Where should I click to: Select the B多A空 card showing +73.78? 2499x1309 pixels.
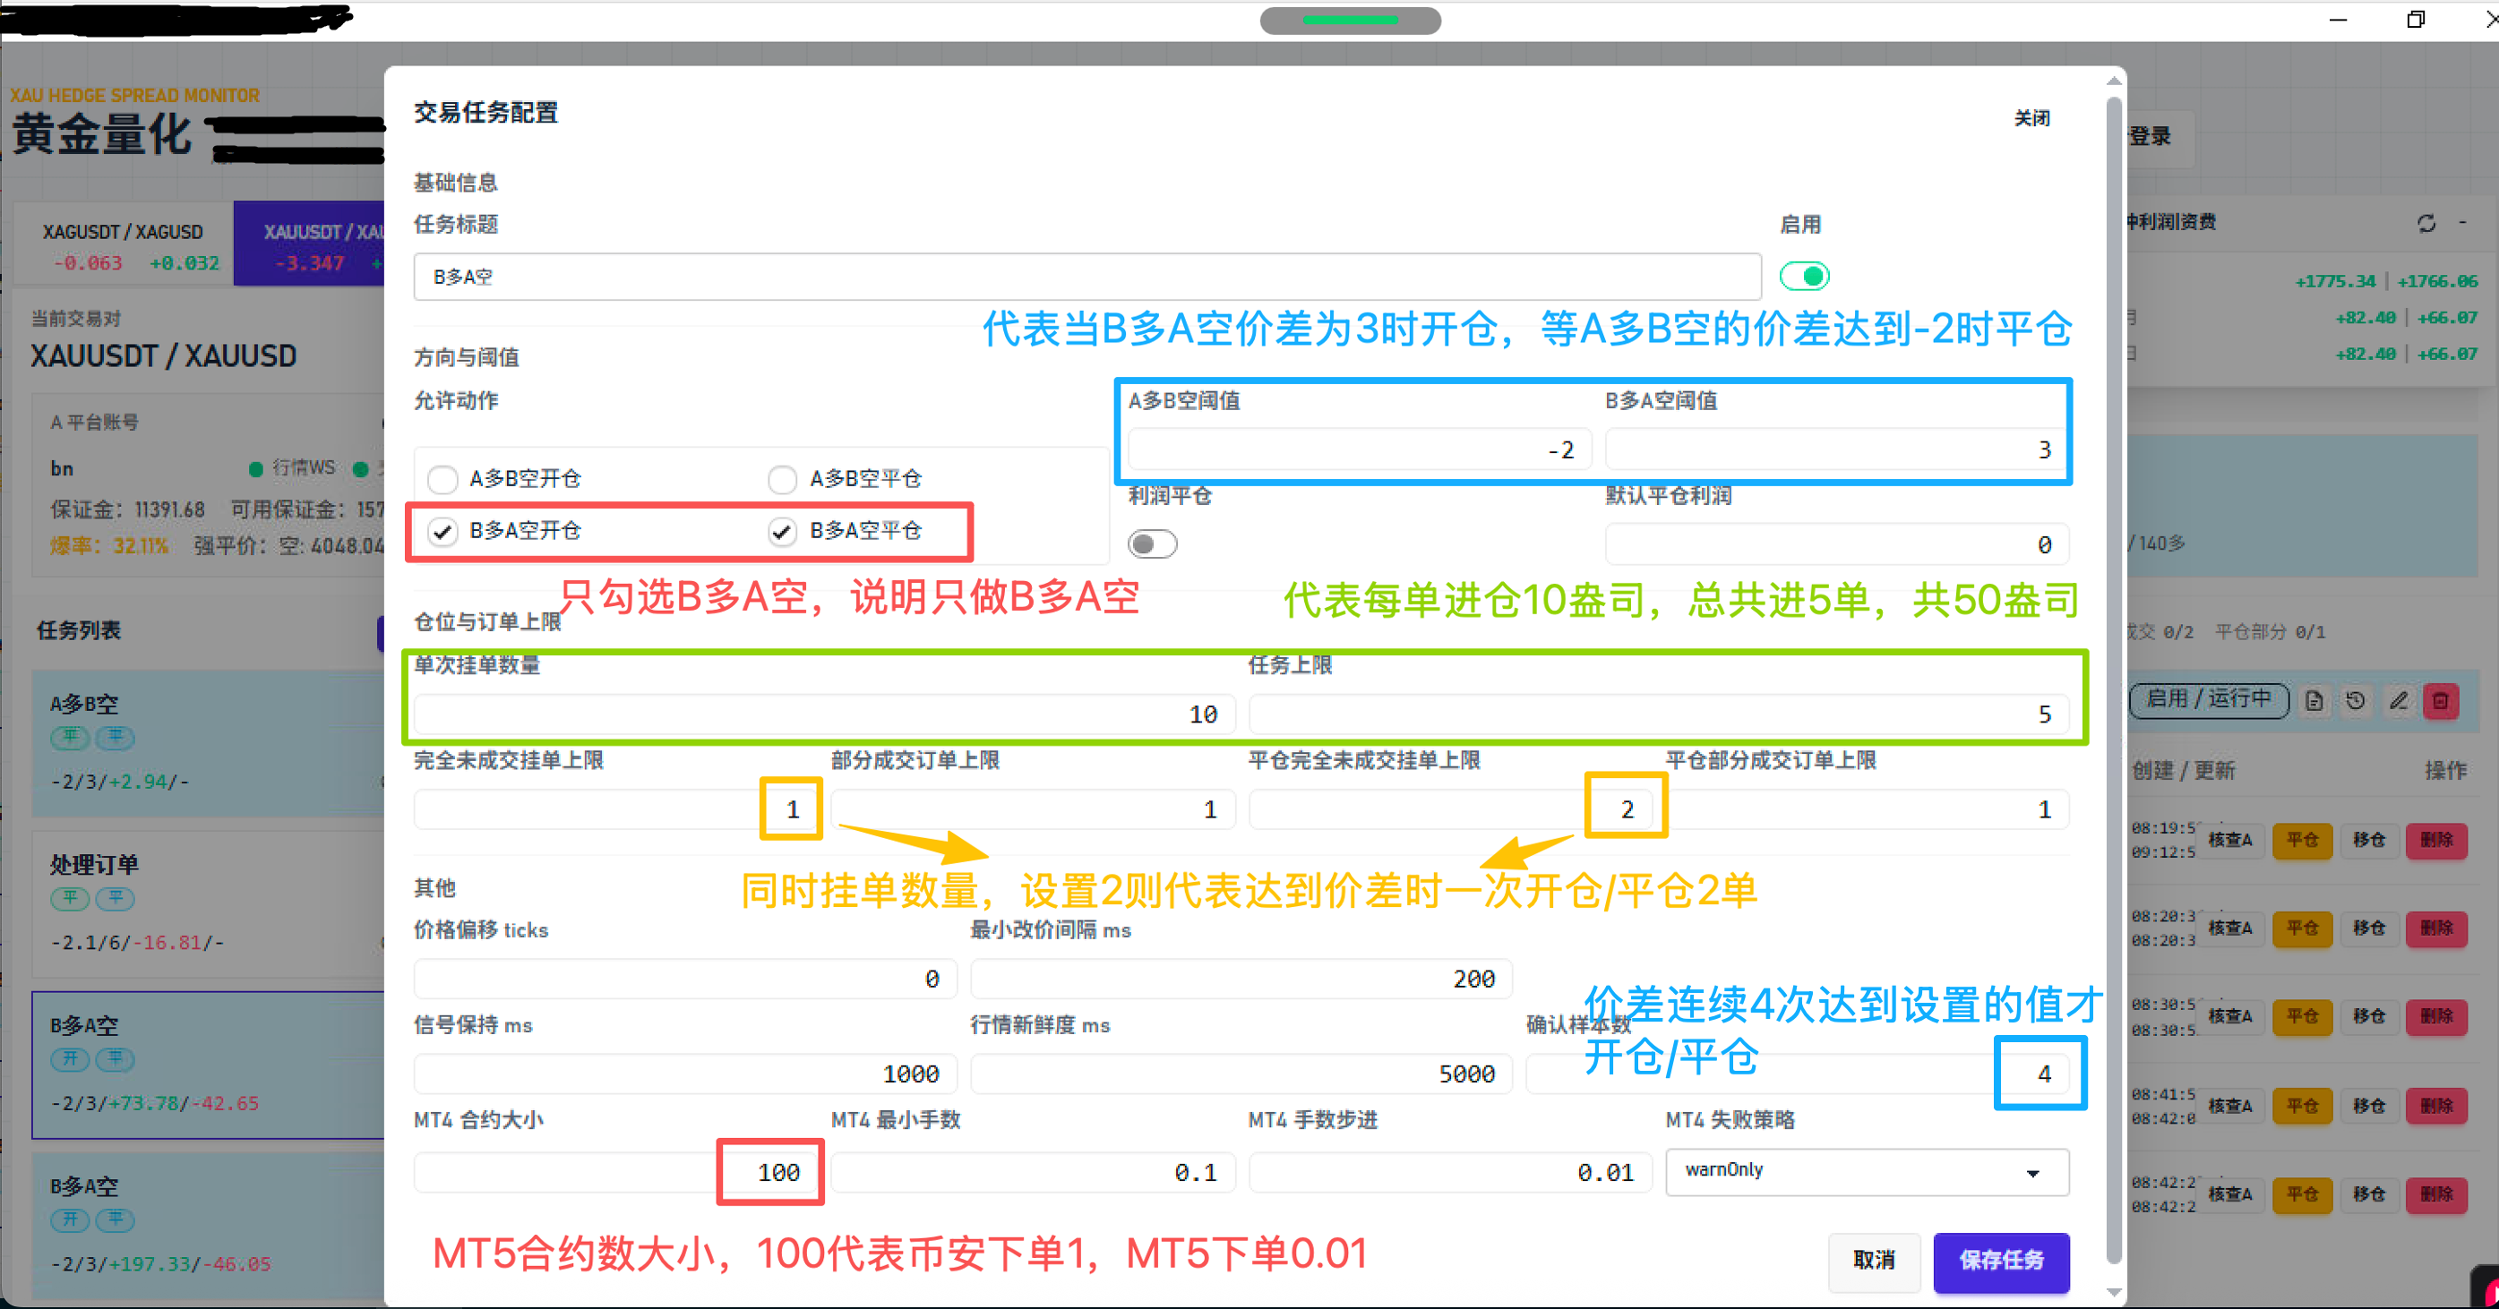pos(208,1065)
